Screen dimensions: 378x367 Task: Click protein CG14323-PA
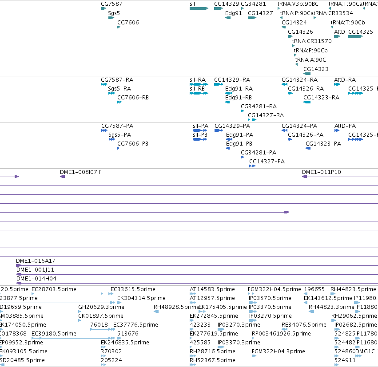point(323,144)
